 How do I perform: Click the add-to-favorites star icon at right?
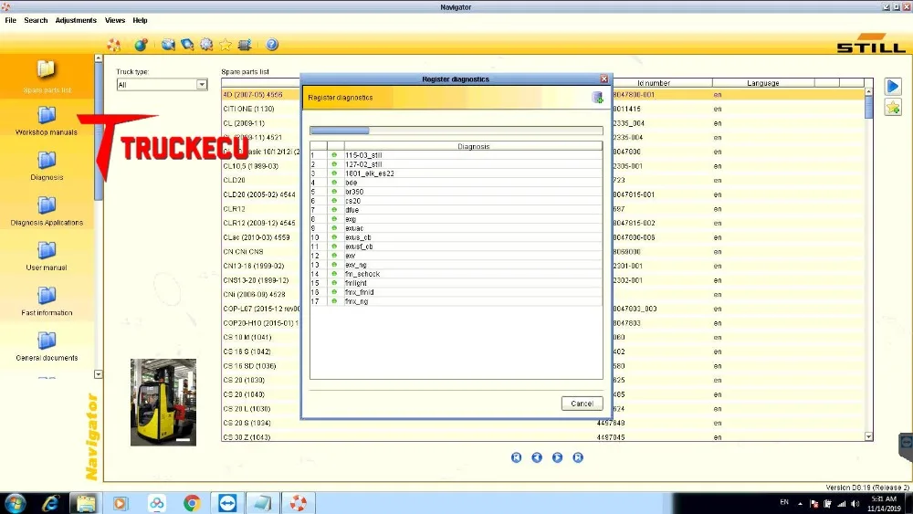point(893,107)
